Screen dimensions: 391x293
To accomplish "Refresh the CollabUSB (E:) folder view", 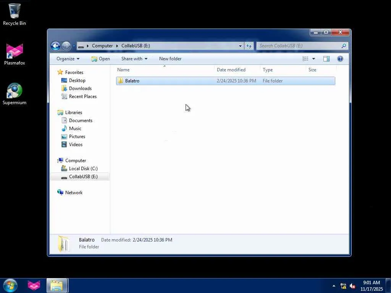I will click(x=249, y=46).
